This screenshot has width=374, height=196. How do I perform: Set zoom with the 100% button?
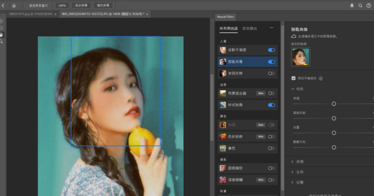pos(62,5)
